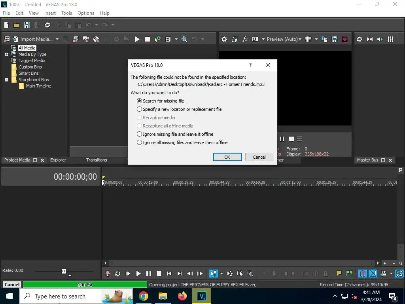Select Tagged Media in tree

click(x=32, y=61)
